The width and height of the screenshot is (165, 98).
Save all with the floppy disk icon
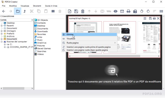pyautogui.click(x=76, y=11)
